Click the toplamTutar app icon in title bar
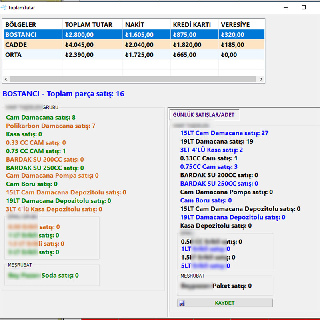This screenshot has height=320, width=320. point(4,7)
